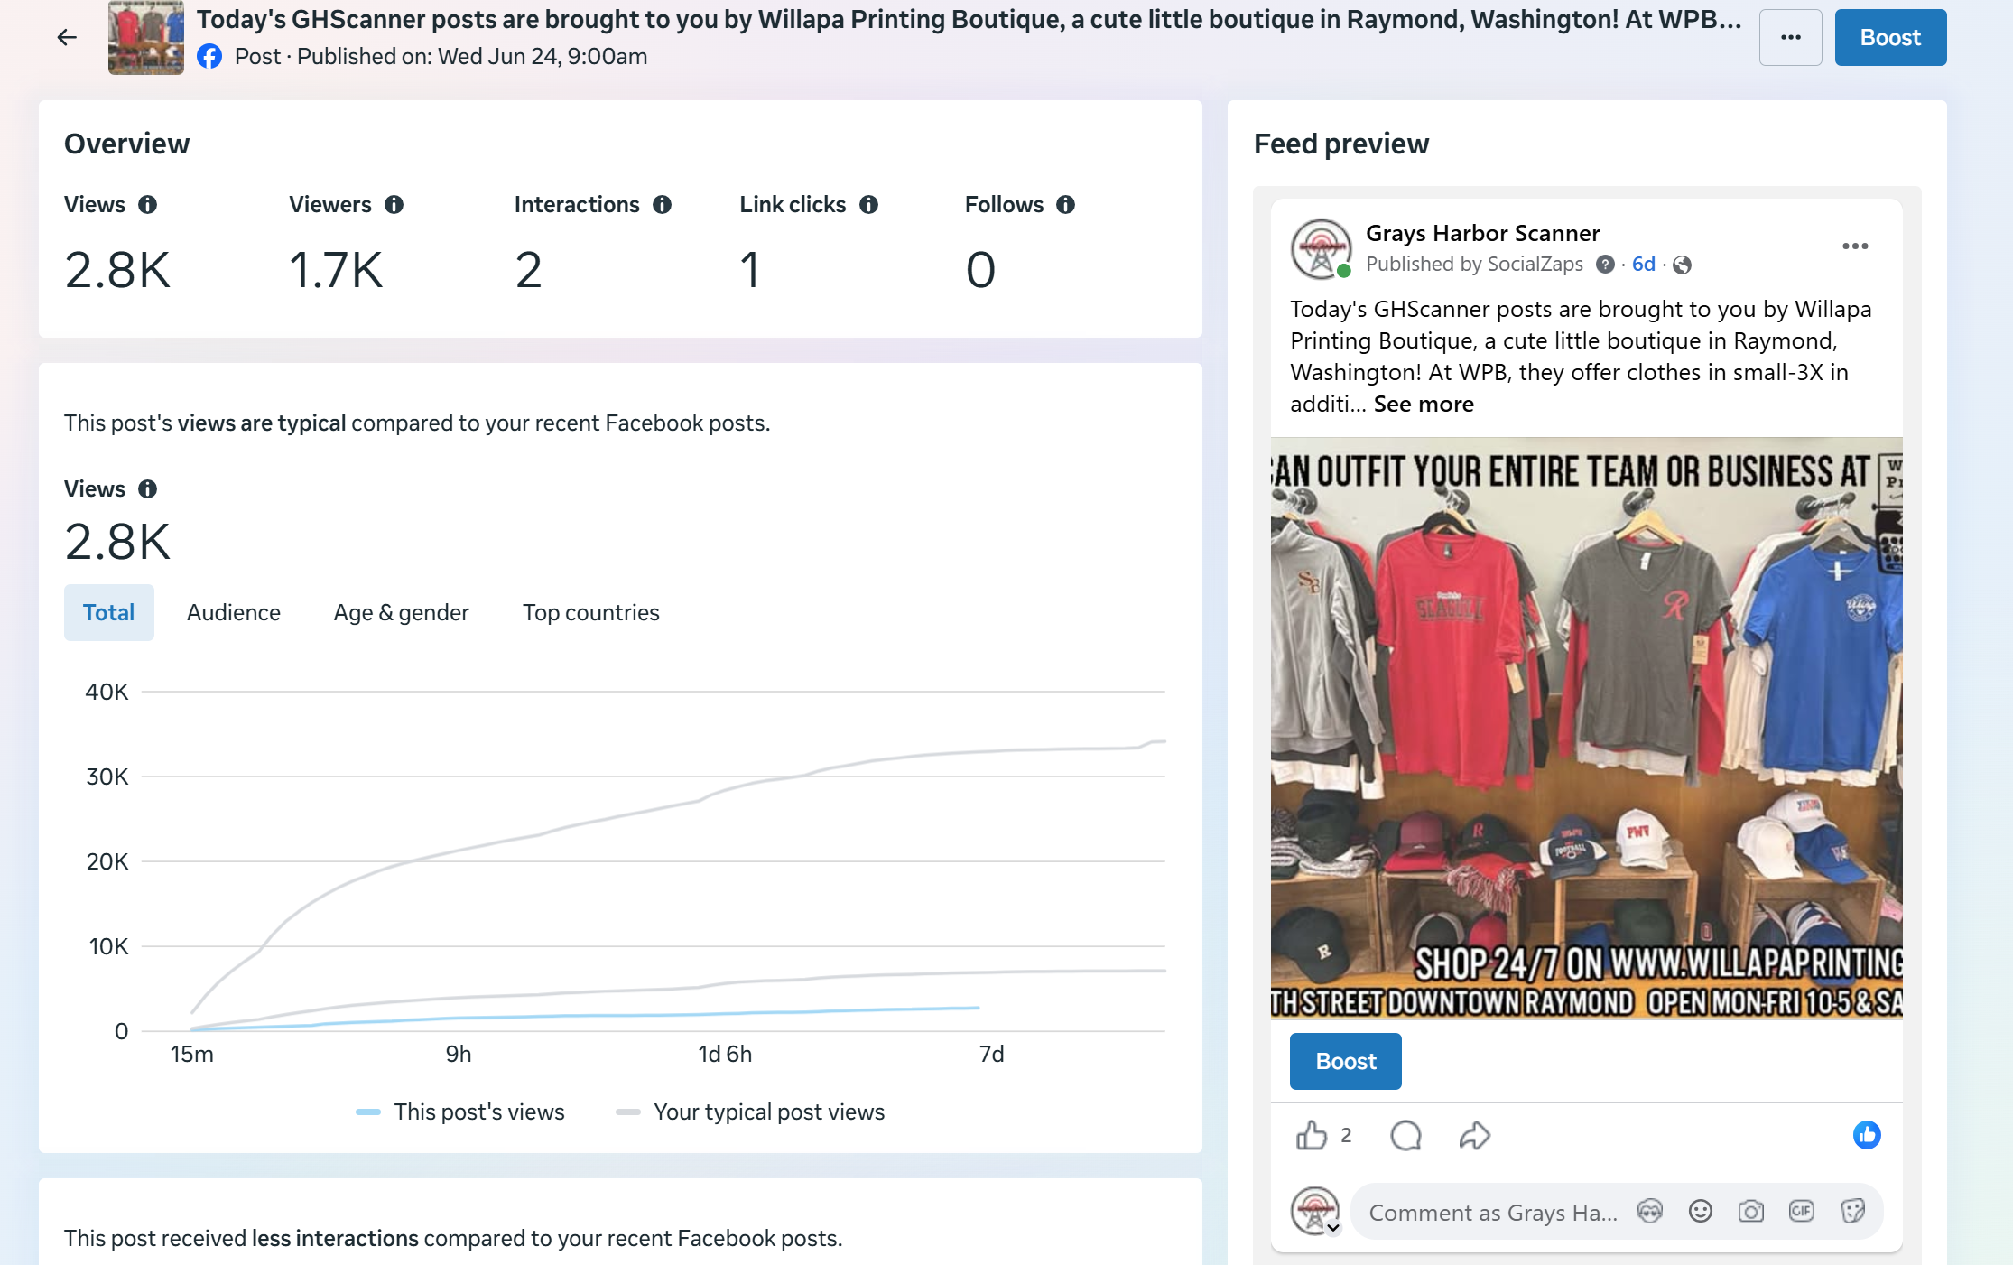
Task: Select the Total tab
Action: tap(108, 612)
